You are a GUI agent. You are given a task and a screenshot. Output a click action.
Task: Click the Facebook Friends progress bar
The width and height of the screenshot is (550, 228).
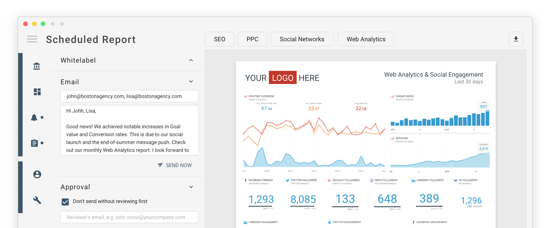point(261,206)
